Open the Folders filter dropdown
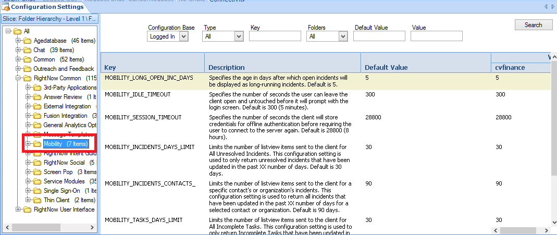This screenshot has height=235, width=557. tap(343, 36)
